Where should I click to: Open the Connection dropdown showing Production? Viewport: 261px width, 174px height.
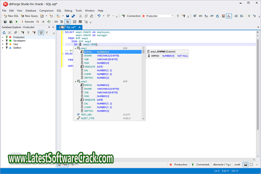pyautogui.click(x=157, y=16)
